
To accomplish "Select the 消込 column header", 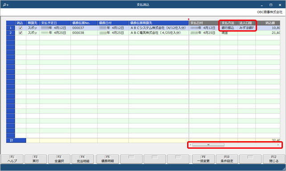I will coord(20,23).
